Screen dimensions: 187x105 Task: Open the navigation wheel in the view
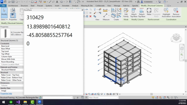click(182, 49)
